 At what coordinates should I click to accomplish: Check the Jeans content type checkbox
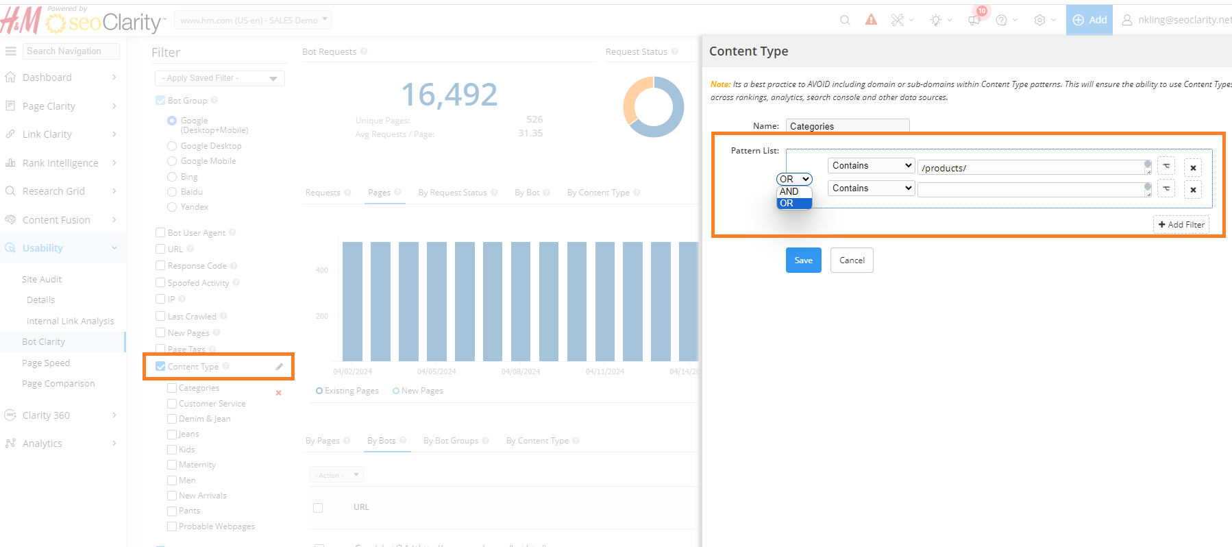[x=172, y=434]
